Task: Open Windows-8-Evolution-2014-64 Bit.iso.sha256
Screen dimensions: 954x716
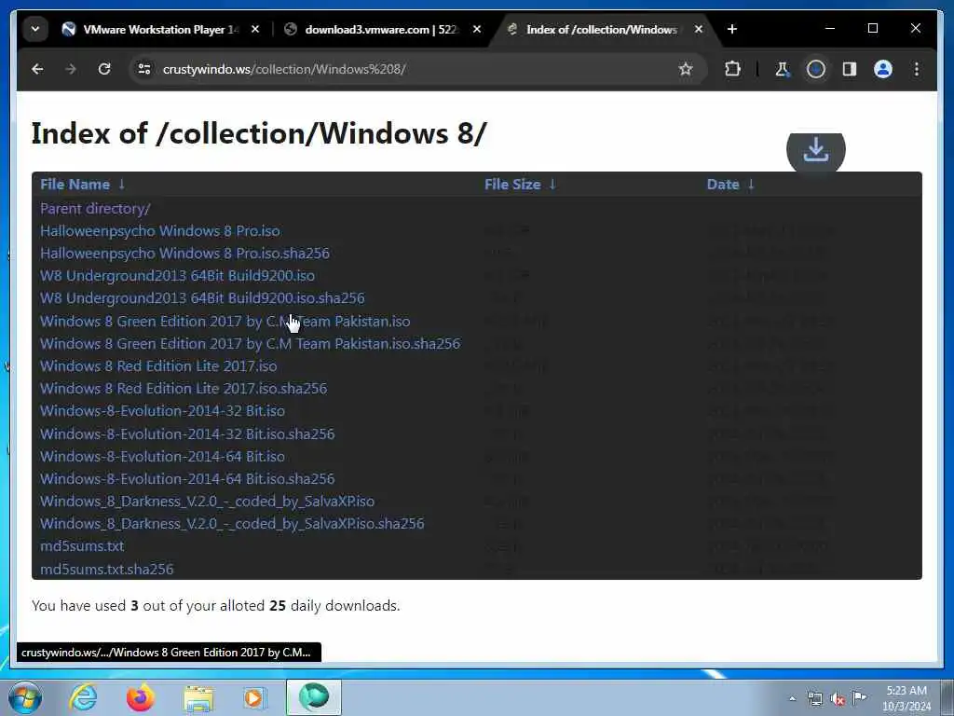Action: (x=187, y=479)
